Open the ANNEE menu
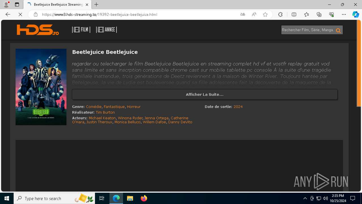Viewport: 362px width, 204px height. coord(106,29)
